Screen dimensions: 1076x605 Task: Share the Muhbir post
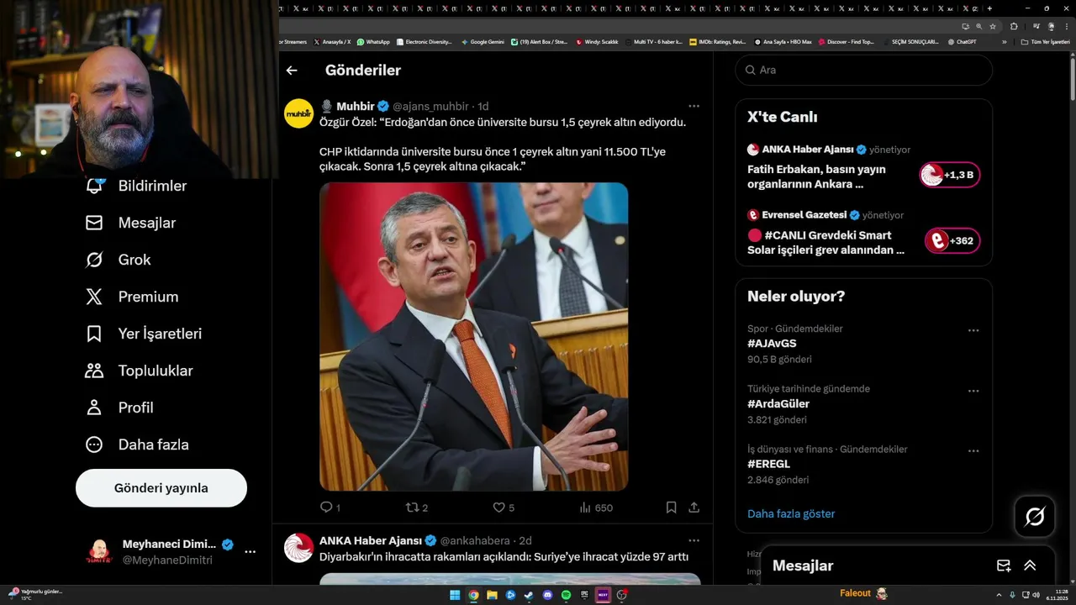tap(694, 508)
